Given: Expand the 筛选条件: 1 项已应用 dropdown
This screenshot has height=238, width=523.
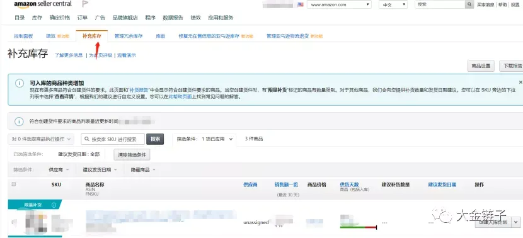Looking at the screenshot, I should (x=204, y=139).
